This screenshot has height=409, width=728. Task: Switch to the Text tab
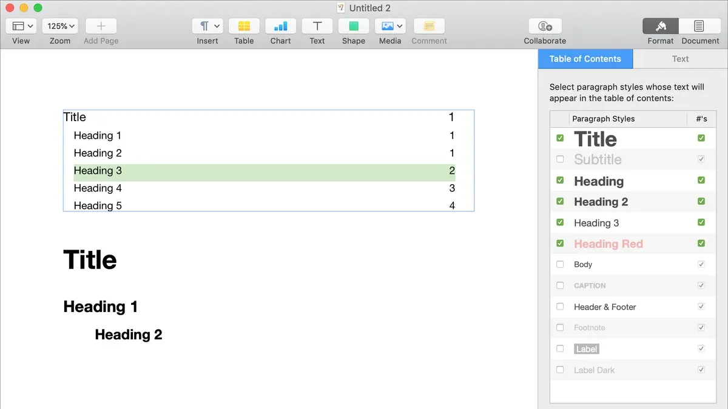click(680, 59)
